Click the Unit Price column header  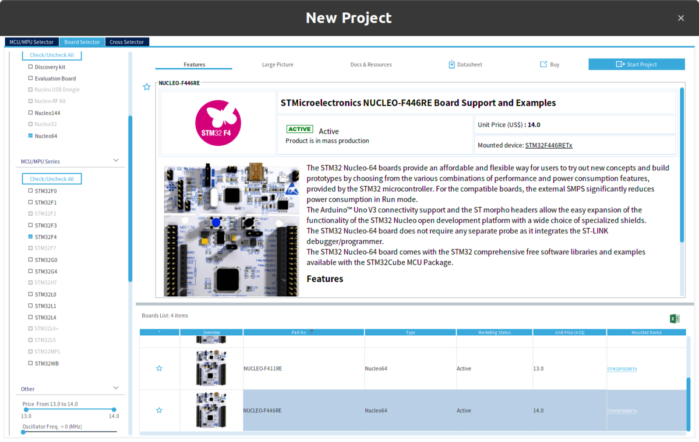click(x=570, y=332)
